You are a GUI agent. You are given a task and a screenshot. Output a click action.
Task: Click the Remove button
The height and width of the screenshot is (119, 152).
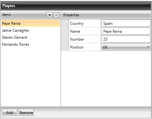26,112
